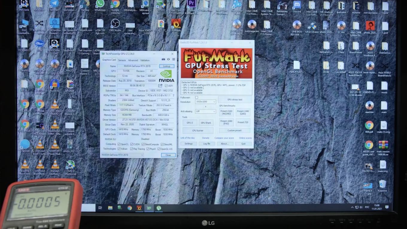Screen dimensions: 407x229
Task: Toggle the Ray Tracing checkbox in GPU-Z
Action: (x=131, y=149)
